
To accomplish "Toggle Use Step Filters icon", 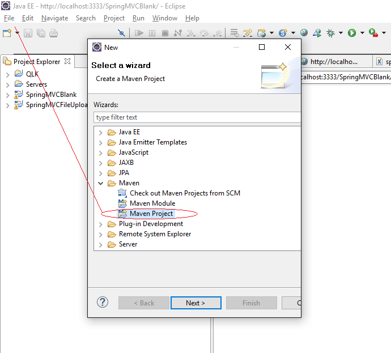I will (x=248, y=33).
